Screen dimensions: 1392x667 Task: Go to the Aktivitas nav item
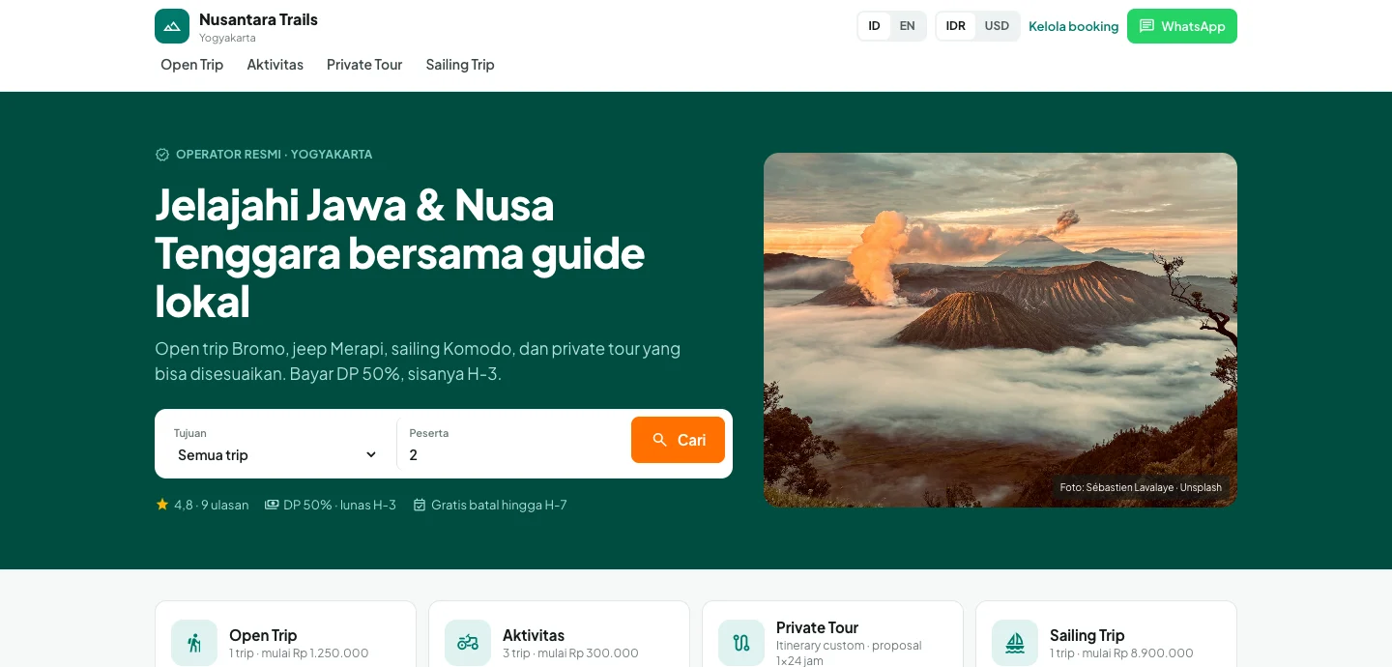coord(275,65)
